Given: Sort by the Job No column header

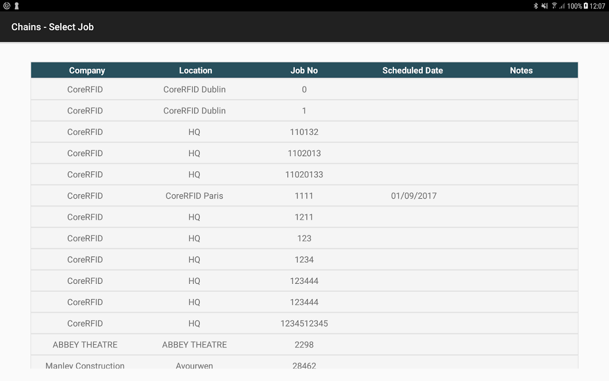Looking at the screenshot, I should pos(304,70).
